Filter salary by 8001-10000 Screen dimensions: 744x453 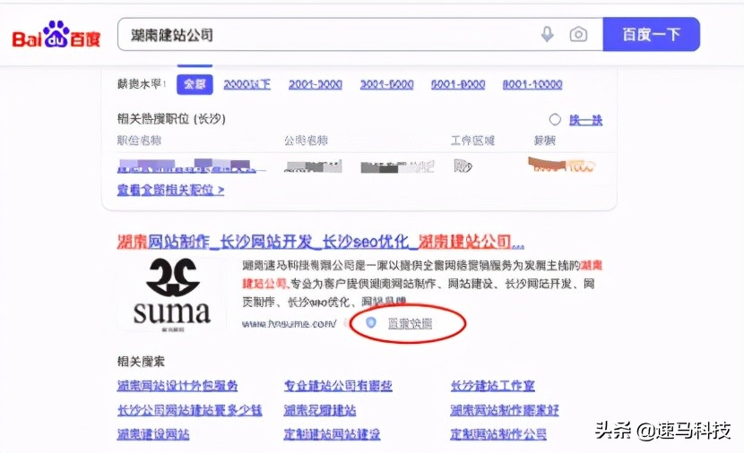click(532, 84)
